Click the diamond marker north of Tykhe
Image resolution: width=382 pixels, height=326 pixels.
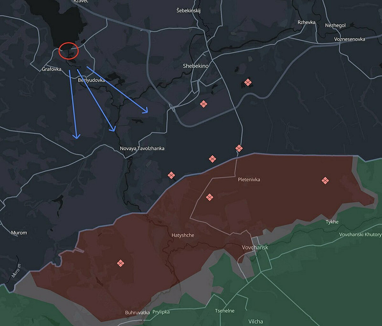tap(325, 180)
